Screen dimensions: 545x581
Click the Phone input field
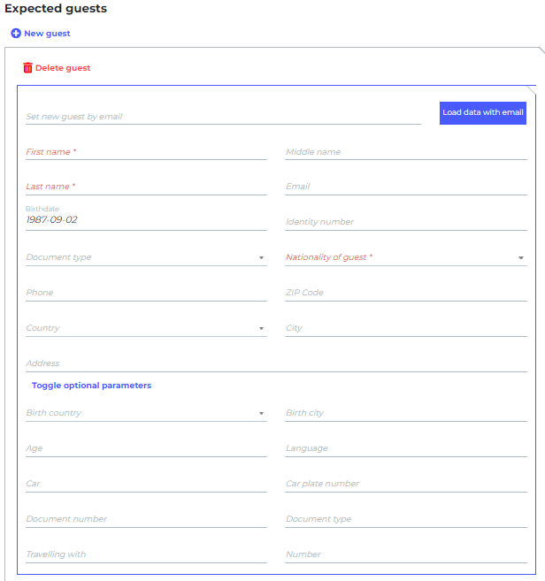[x=146, y=293]
